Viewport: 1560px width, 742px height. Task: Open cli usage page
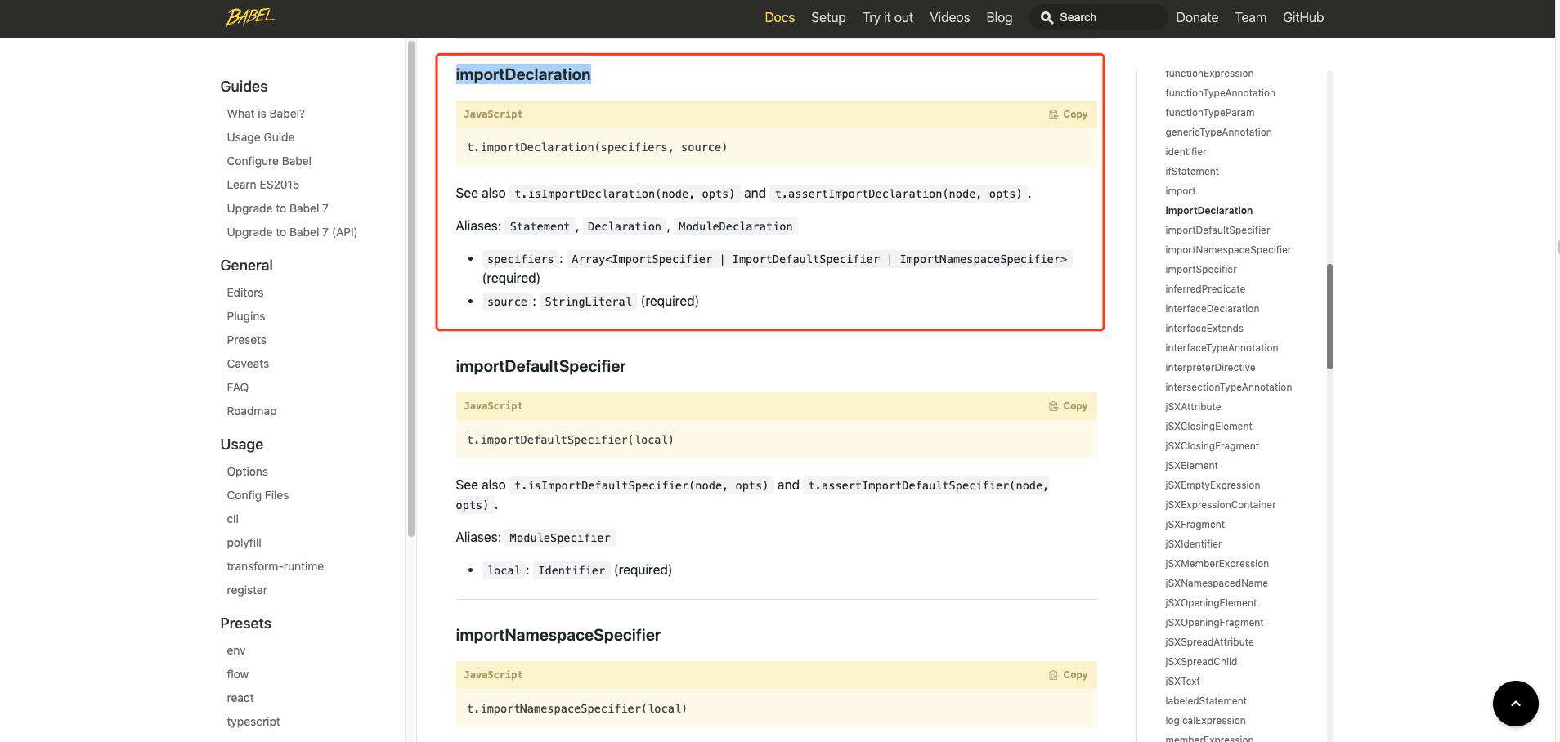coord(233,519)
